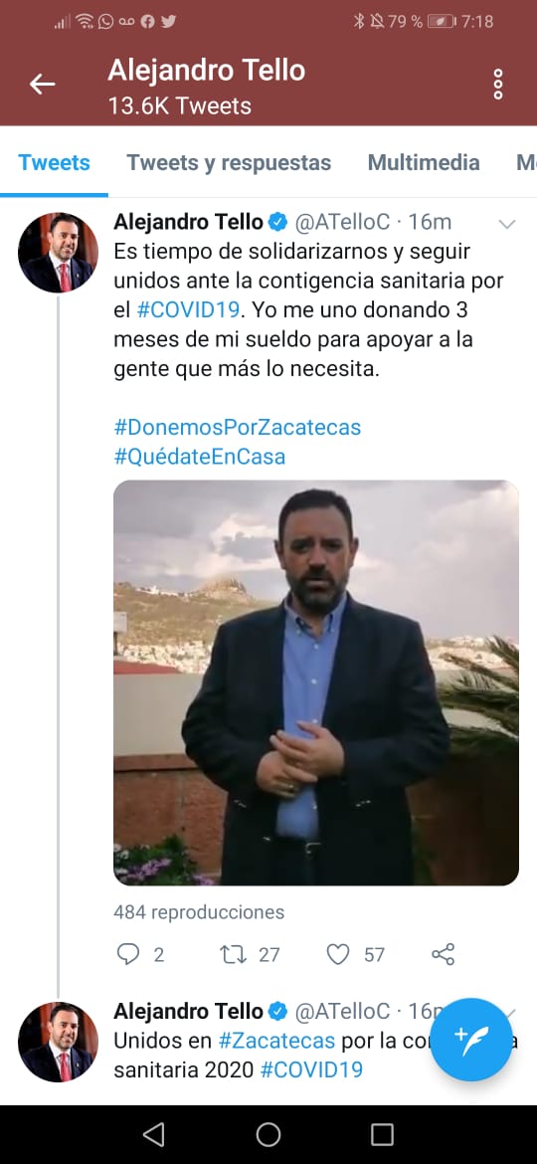Tap the share icon under the tweet
Screen dimensions: 537x1164
[443, 954]
